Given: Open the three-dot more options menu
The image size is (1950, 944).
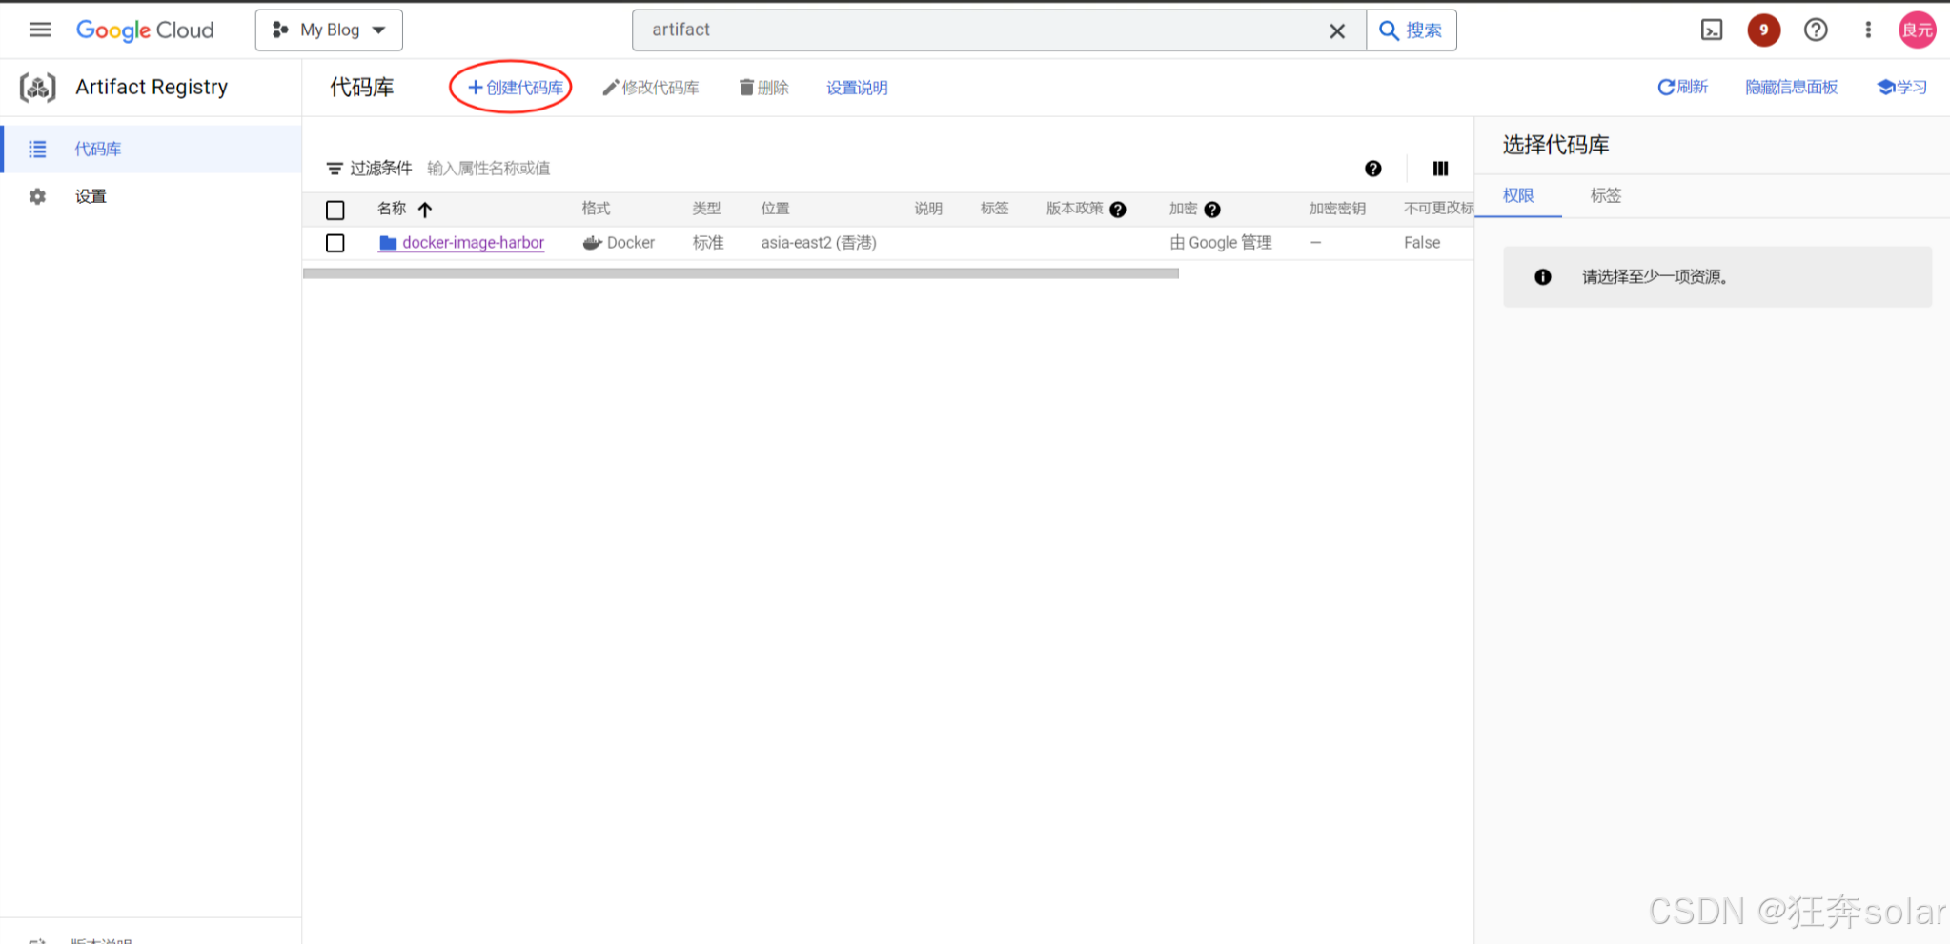Looking at the screenshot, I should (x=1868, y=30).
